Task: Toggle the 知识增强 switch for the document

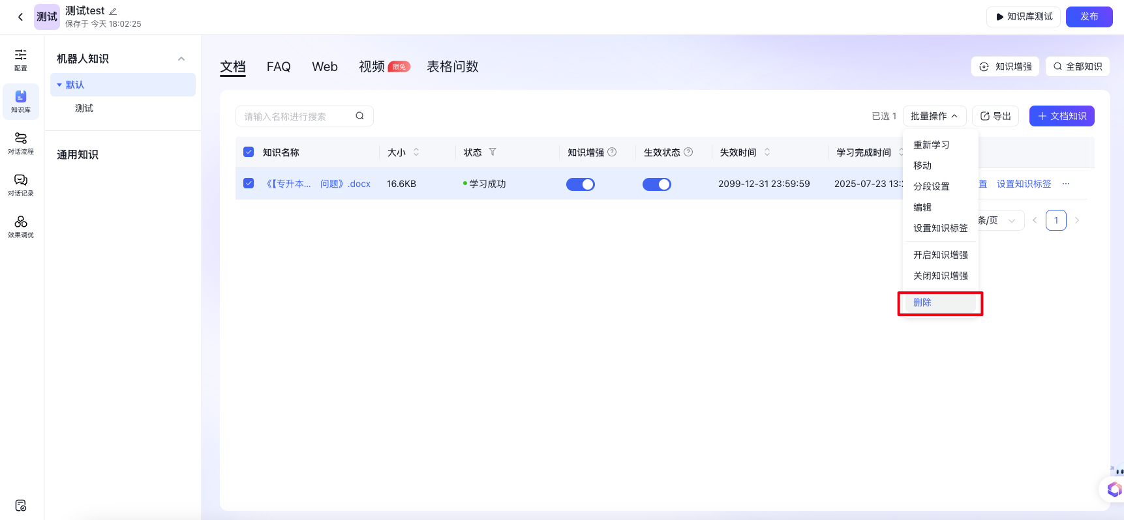Action: click(580, 184)
